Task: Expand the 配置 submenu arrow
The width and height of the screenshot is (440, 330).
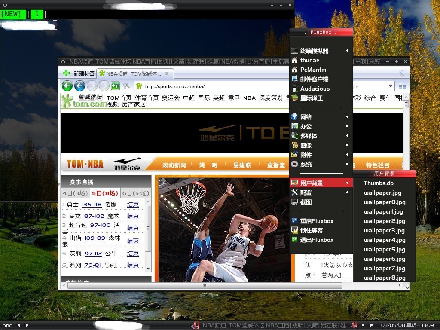Action: (x=347, y=192)
